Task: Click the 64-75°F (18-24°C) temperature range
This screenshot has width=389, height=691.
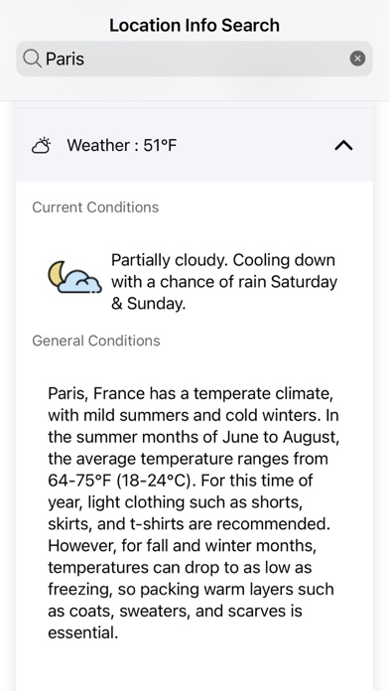Action: coord(121,480)
